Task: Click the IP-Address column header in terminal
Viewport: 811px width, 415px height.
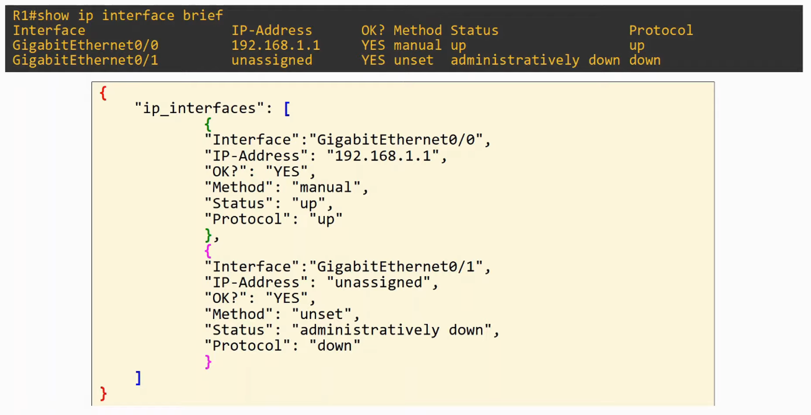Action: 272,30
